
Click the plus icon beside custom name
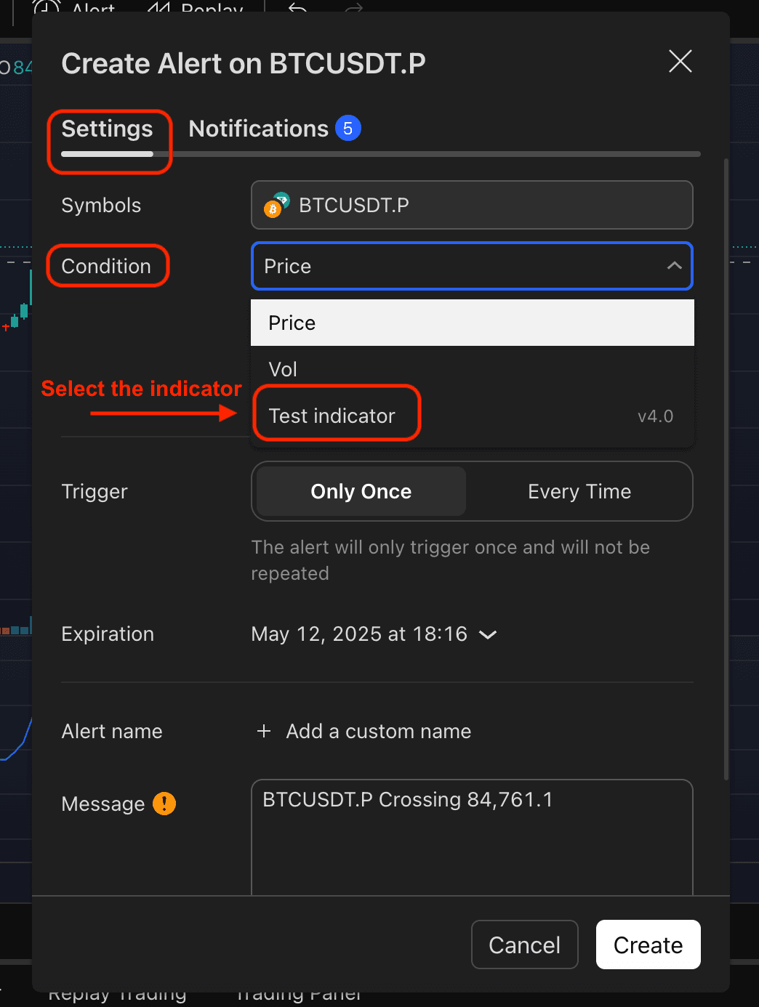coord(264,731)
